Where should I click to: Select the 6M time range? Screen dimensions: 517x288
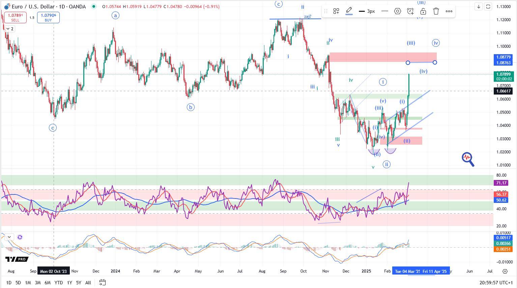(x=48, y=283)
